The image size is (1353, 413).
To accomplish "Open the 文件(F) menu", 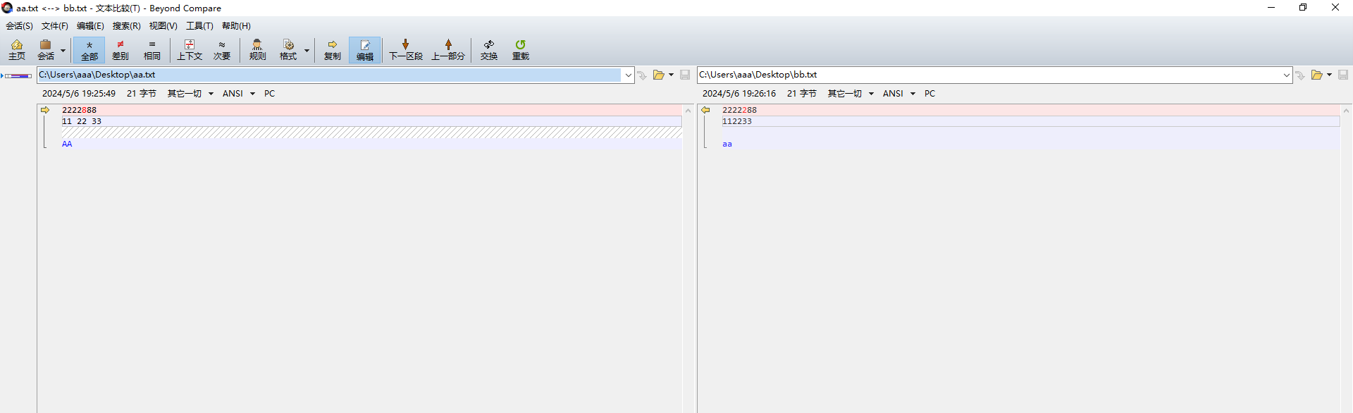I will pyautogui.click(x=55, y=26).
